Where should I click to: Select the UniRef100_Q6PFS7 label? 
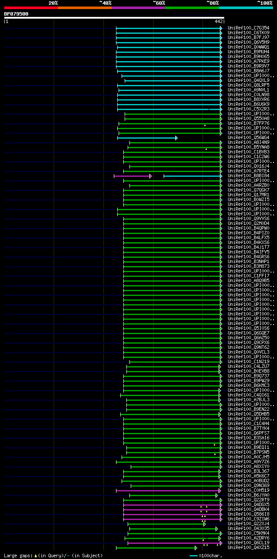(248, 433)
